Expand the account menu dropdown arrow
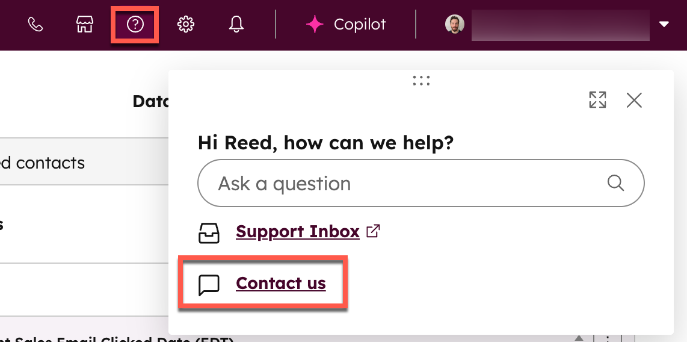The image size is (687, 342). coord(664,25)
